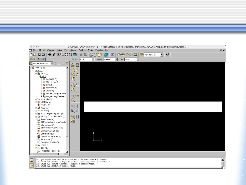246x185 pixels.
Task: Select Predefined Fields (0) in tree
Action: tap(50, 151)
